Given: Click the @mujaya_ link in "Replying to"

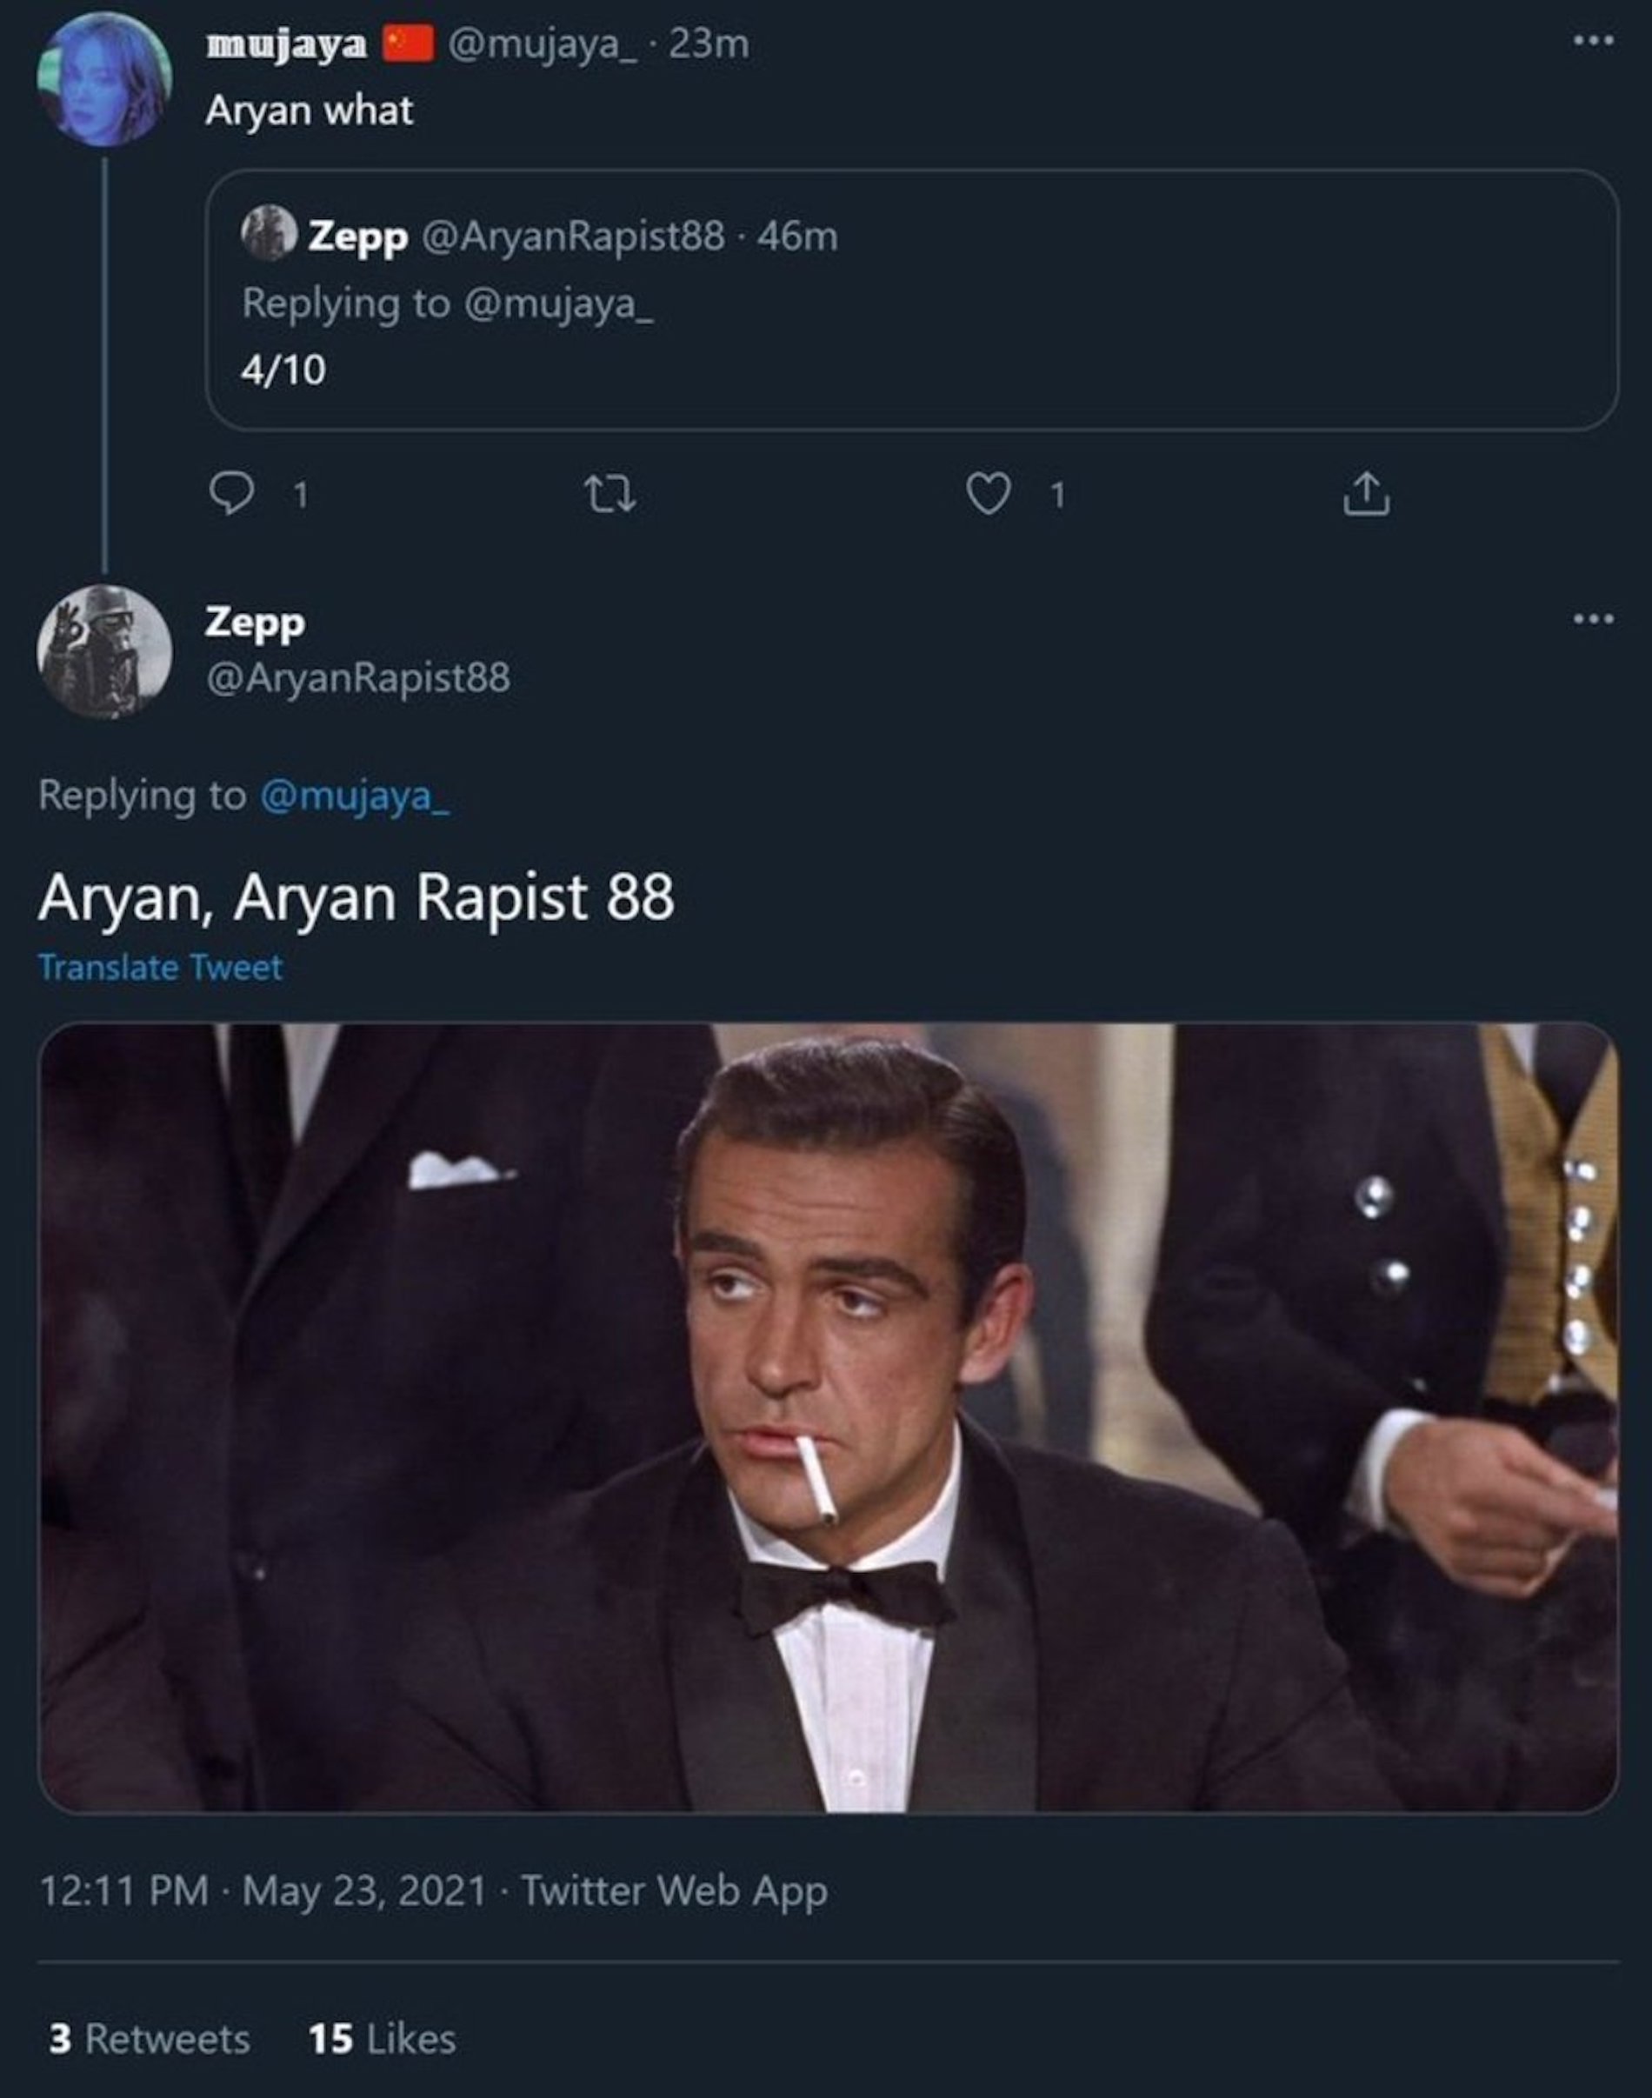Looking at the screenshot, I should pyautogui.click(x=354, y=796).
